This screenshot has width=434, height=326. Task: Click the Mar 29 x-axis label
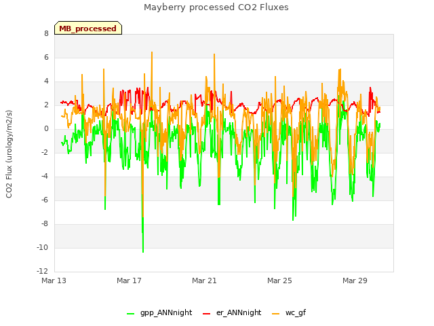pyautogui.click(x=355, y=280)
